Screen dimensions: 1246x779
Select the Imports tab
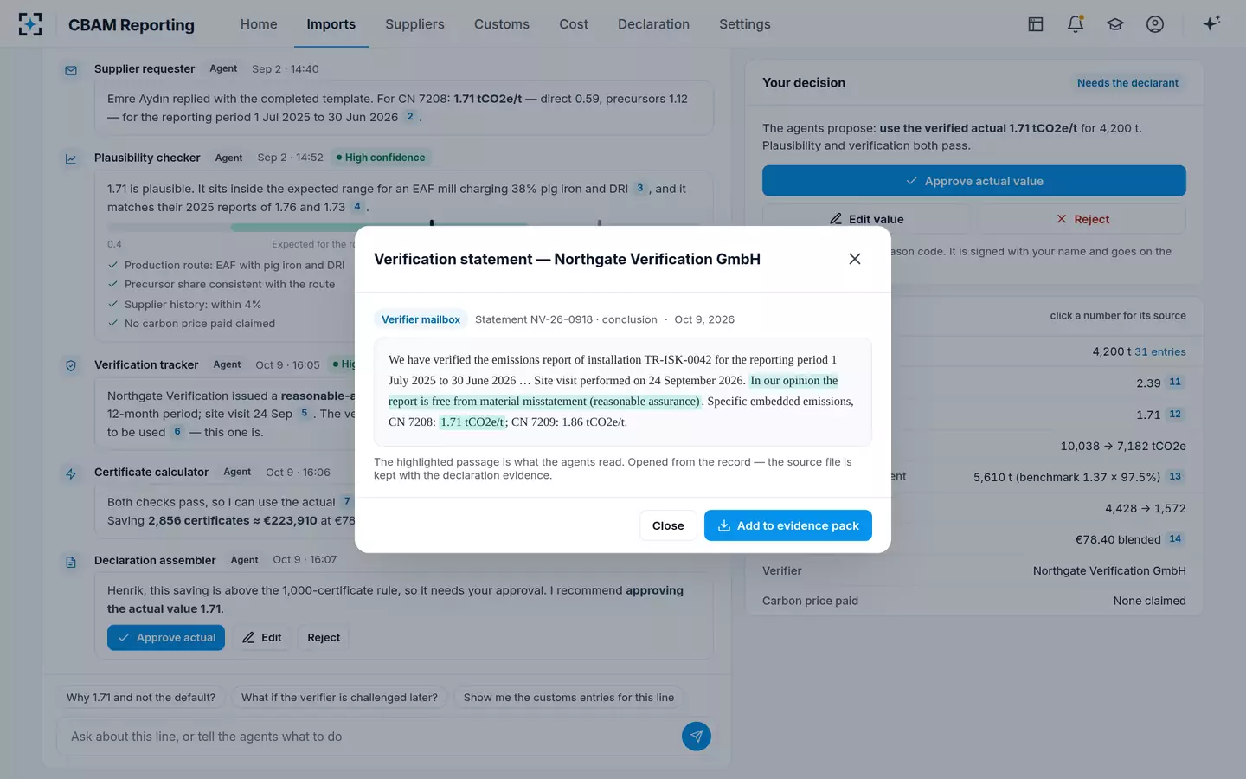tap(331, 24)
